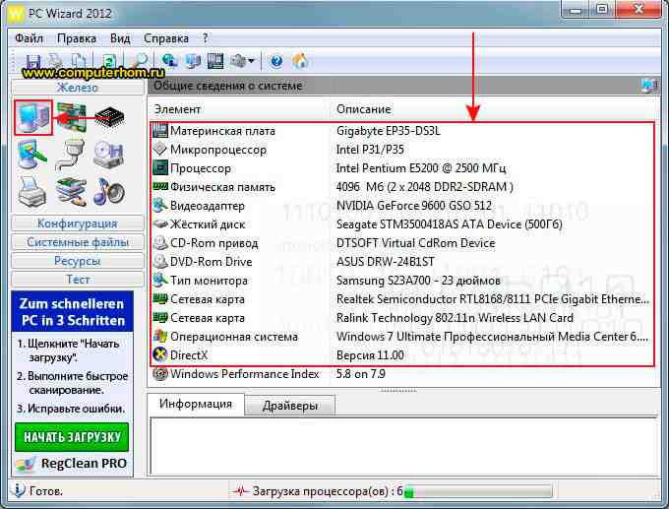
Task: Select the Printers icon in sidebar
Action: coord(32,191)
